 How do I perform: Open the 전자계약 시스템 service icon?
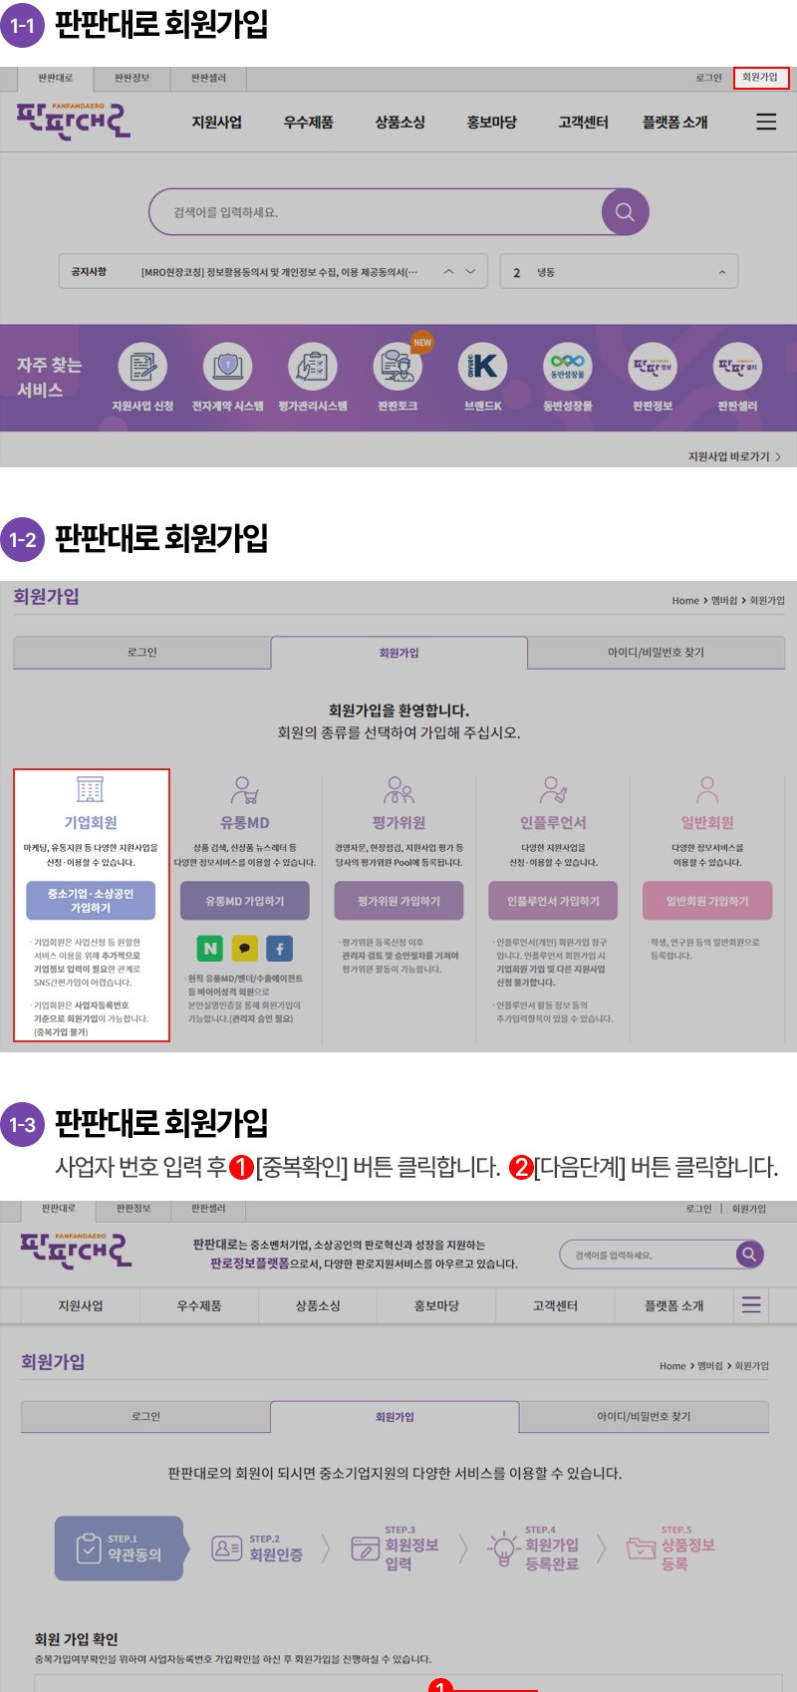(x=228, y=367)
